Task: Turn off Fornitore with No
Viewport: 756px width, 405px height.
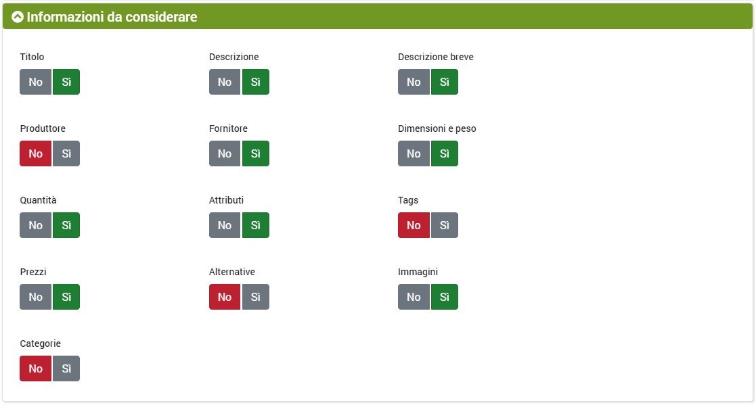Action: pyautogui.click(x=225, y=153)
